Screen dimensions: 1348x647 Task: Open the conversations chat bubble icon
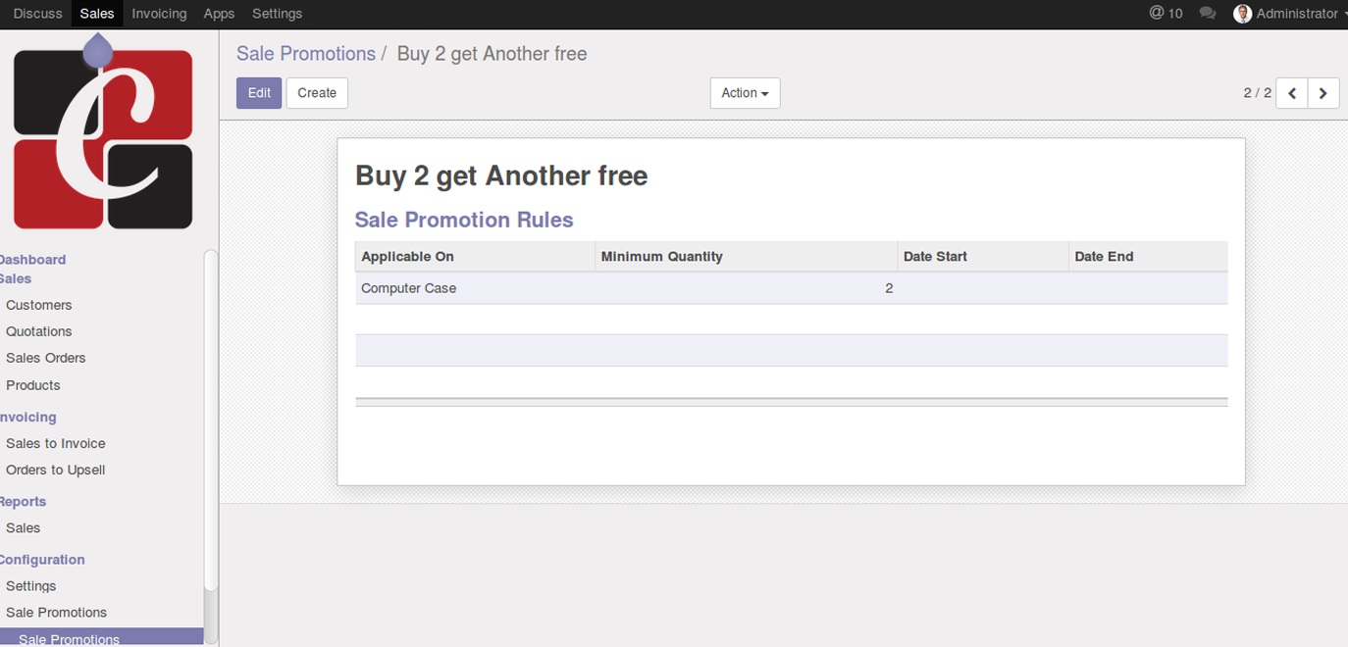(1208, 14)
